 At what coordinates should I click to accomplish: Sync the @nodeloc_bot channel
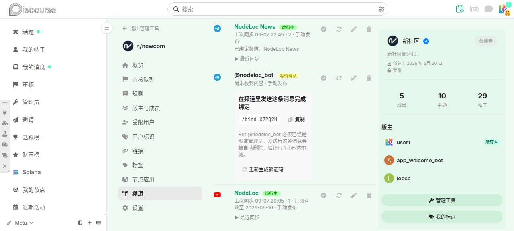point(339,78)
